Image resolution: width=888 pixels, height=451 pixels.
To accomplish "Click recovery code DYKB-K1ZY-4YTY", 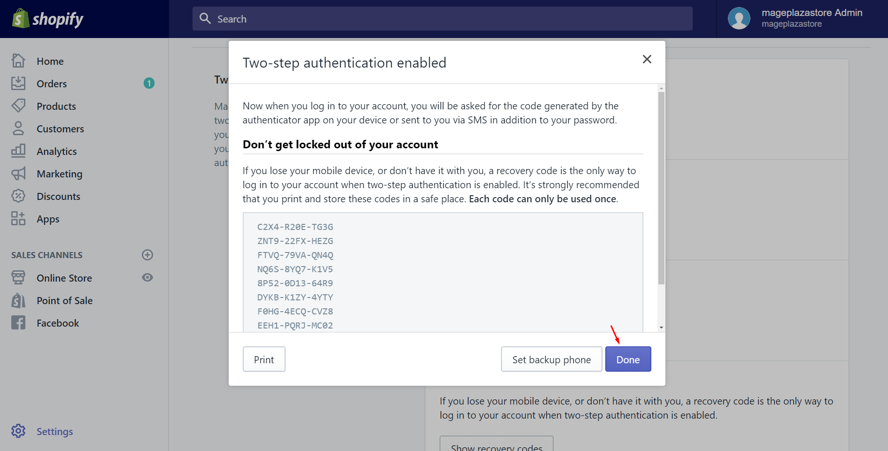I will (x=295, y=297).
